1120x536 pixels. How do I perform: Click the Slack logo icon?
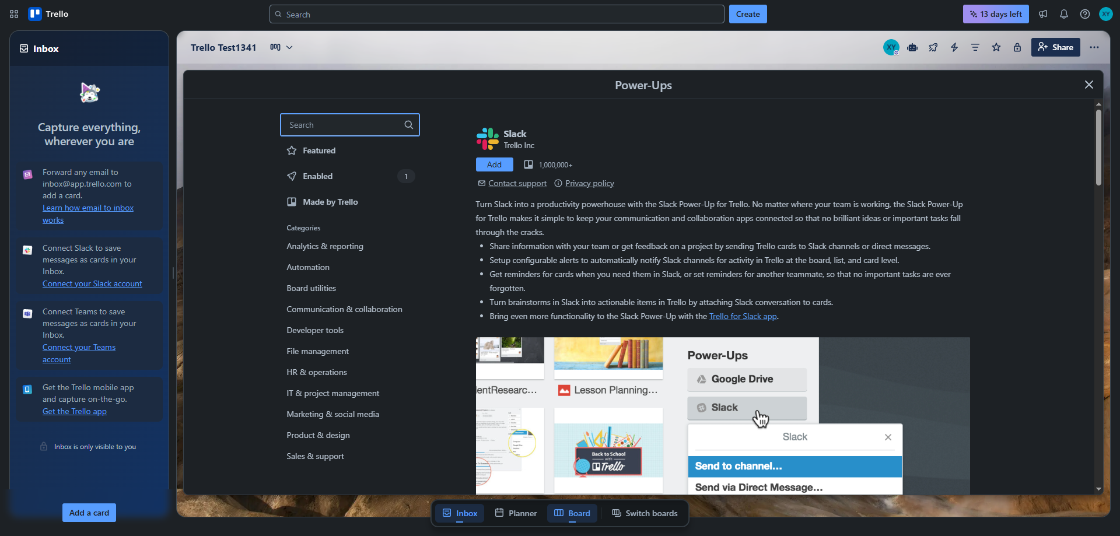point(488,139)
